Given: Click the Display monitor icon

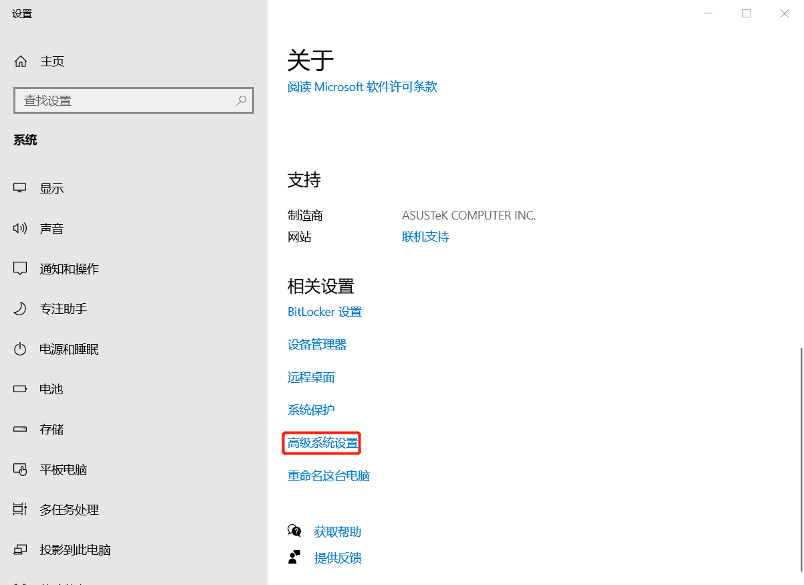Looking at the screenshot, I should (20, 188).
